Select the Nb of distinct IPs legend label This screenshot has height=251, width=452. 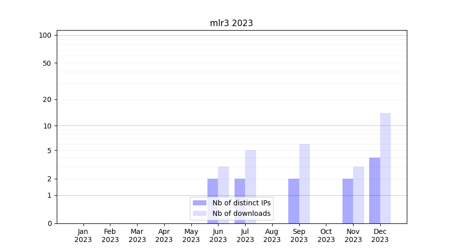tap(241, 203)
